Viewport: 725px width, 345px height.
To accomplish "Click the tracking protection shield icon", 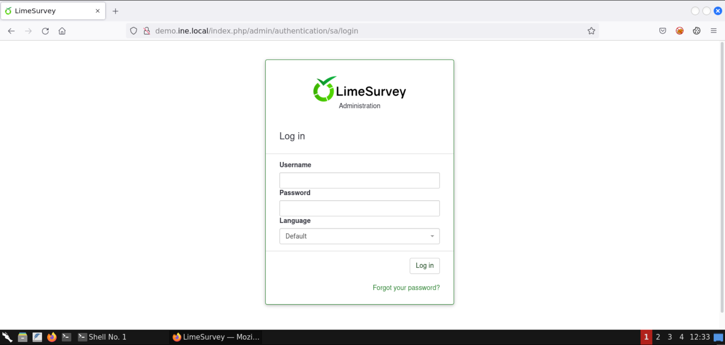I will (x=133, y=31).
